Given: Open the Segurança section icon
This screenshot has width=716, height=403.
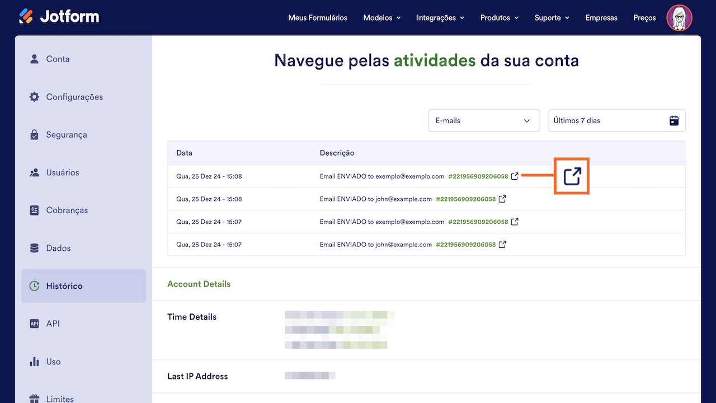Looking at the screenshot, I should (x=34, y=134).
